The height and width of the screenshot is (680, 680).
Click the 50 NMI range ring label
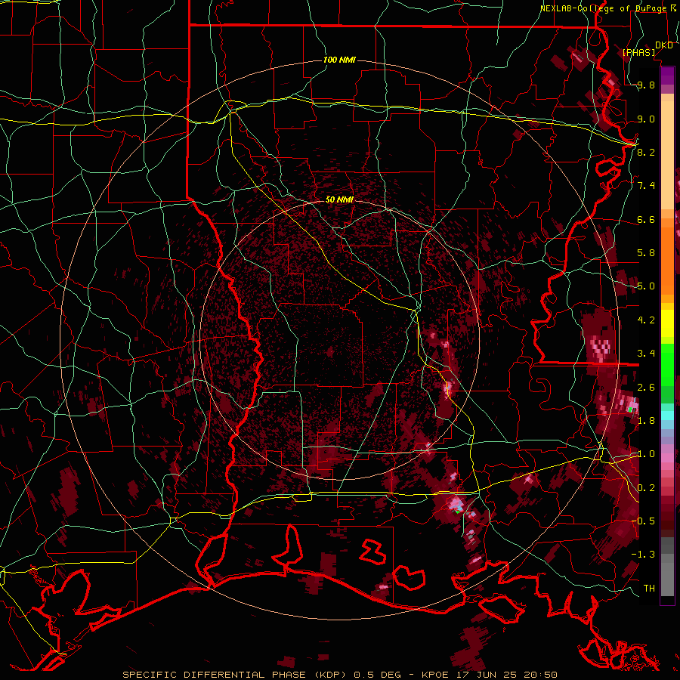[x=339, y=199]
